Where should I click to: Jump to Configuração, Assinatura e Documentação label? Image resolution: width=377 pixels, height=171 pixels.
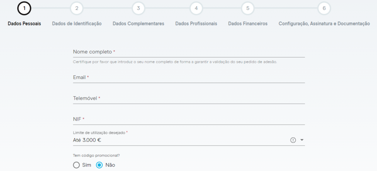click(x=324, y=24)
